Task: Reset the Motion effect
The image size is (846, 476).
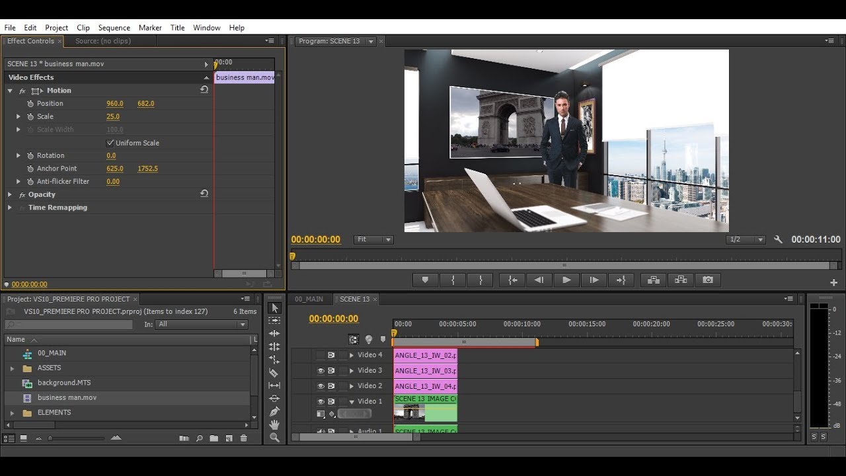Action: click(x=204, y=90)
